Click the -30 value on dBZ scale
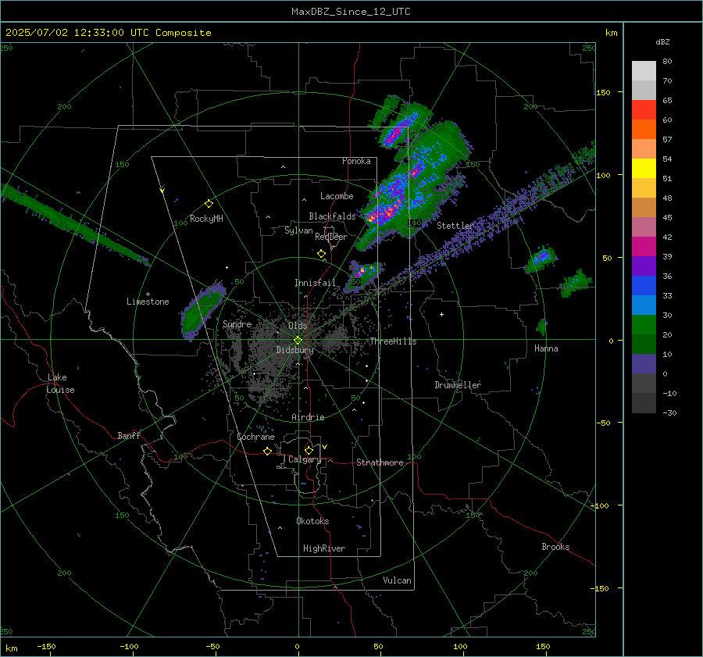Viewport: 703px width, 657px height. (669, 412)
